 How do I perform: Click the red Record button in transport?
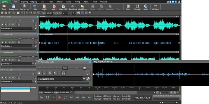[x=59, y=98]
